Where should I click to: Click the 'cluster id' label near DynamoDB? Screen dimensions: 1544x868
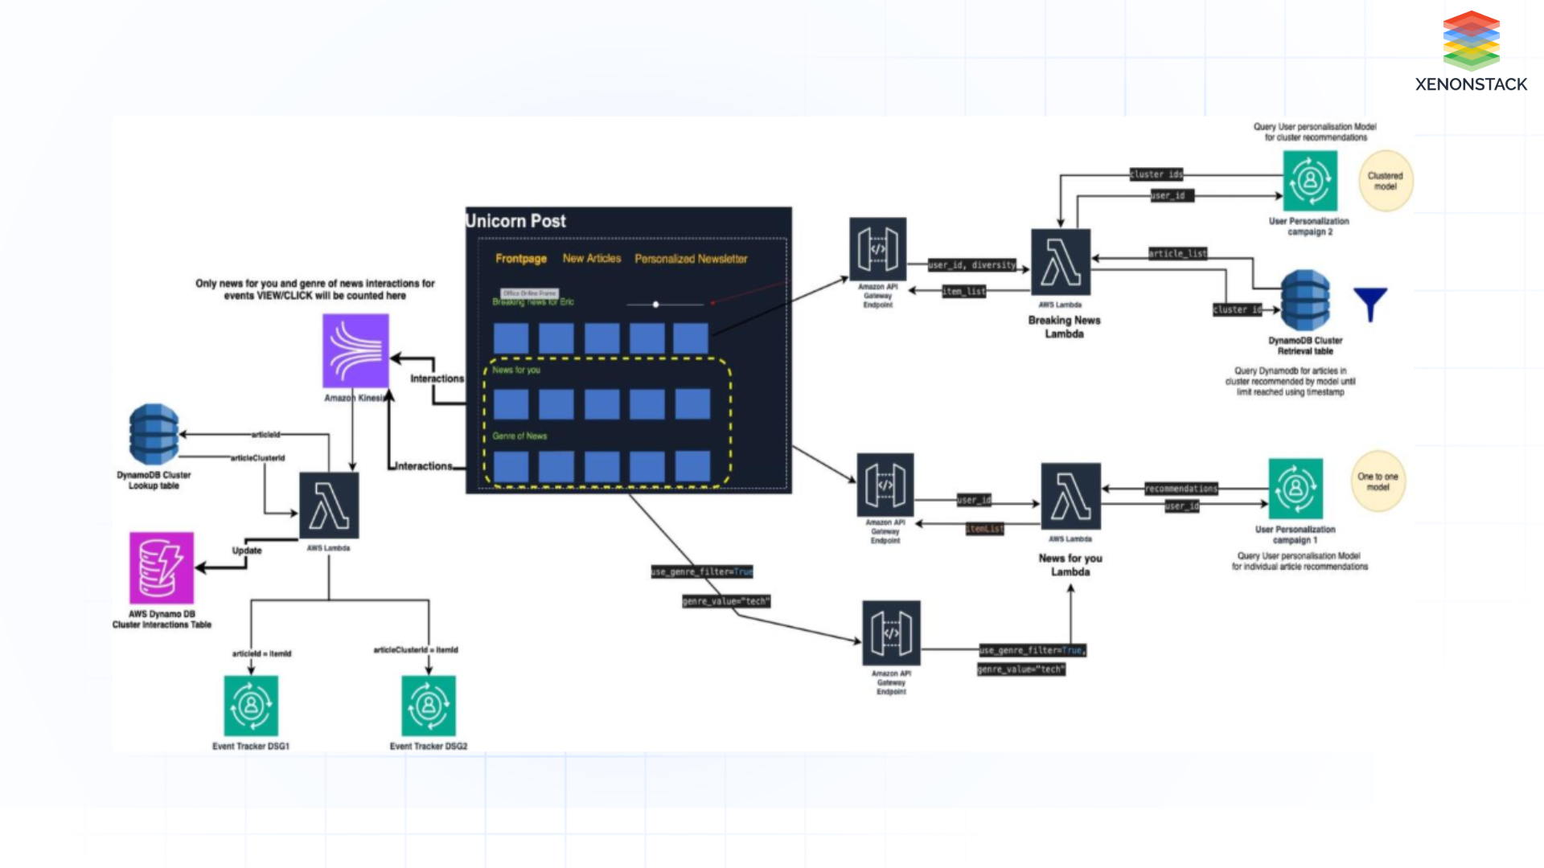[x=1238, y=309]
